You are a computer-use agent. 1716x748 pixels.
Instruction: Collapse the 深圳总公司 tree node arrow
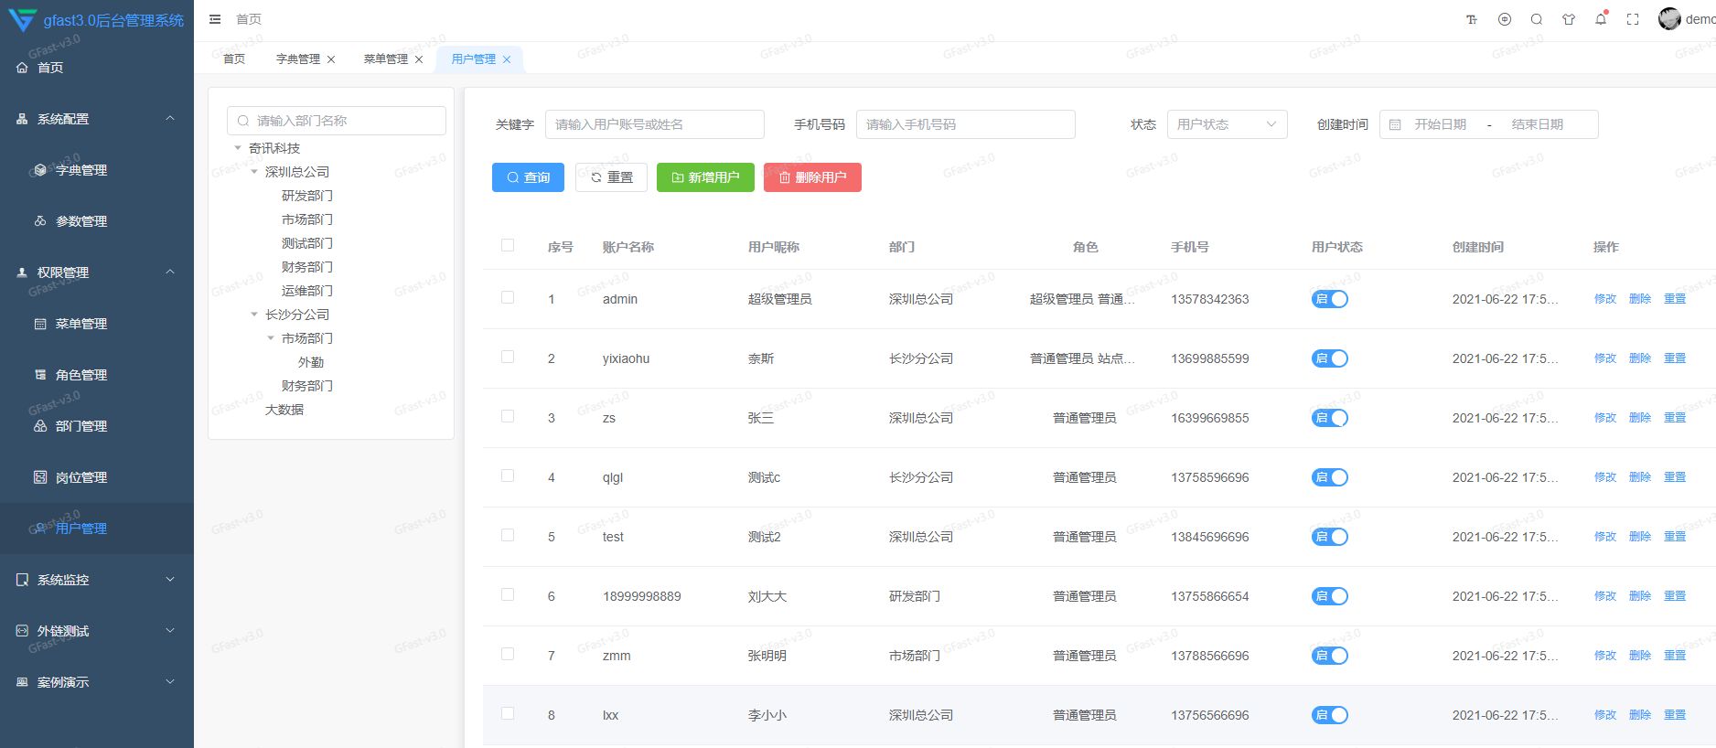point(254,172)
